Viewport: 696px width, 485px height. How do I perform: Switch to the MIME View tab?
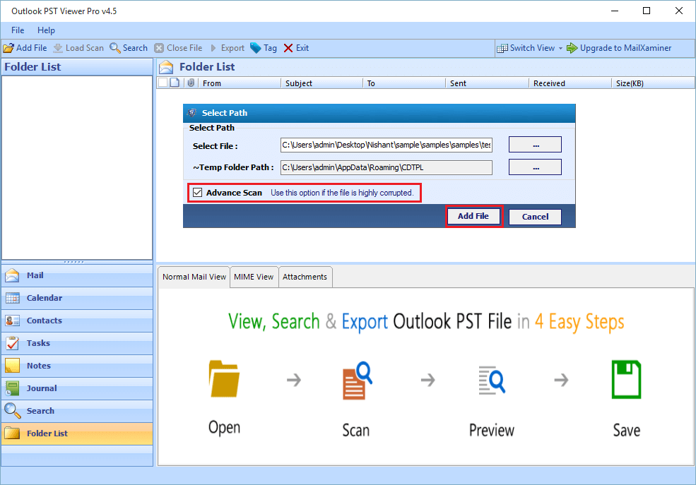point(254,277)
